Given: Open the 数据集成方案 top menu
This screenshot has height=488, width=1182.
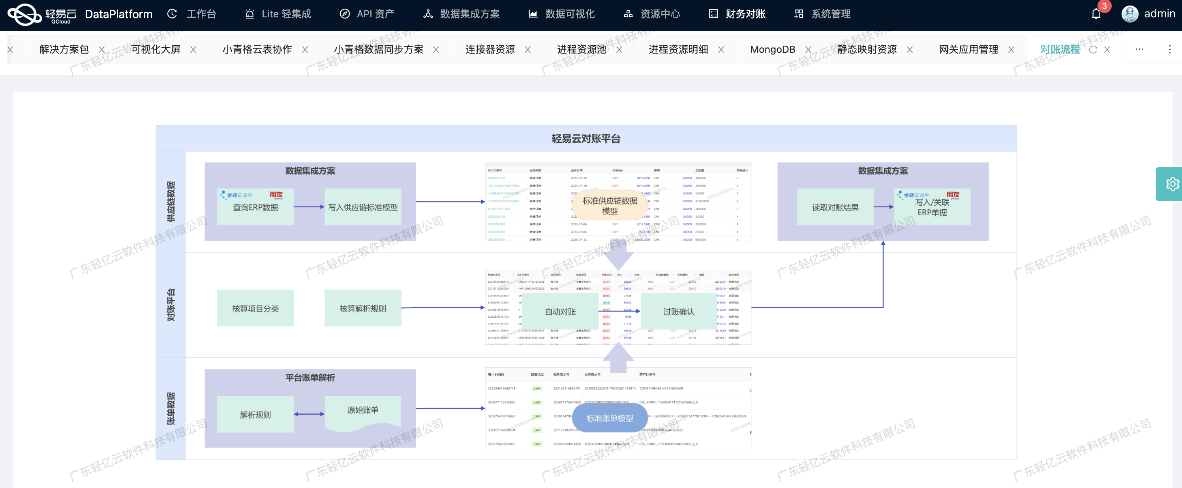Looking at the screenshot, I should (x=461, y=14).
